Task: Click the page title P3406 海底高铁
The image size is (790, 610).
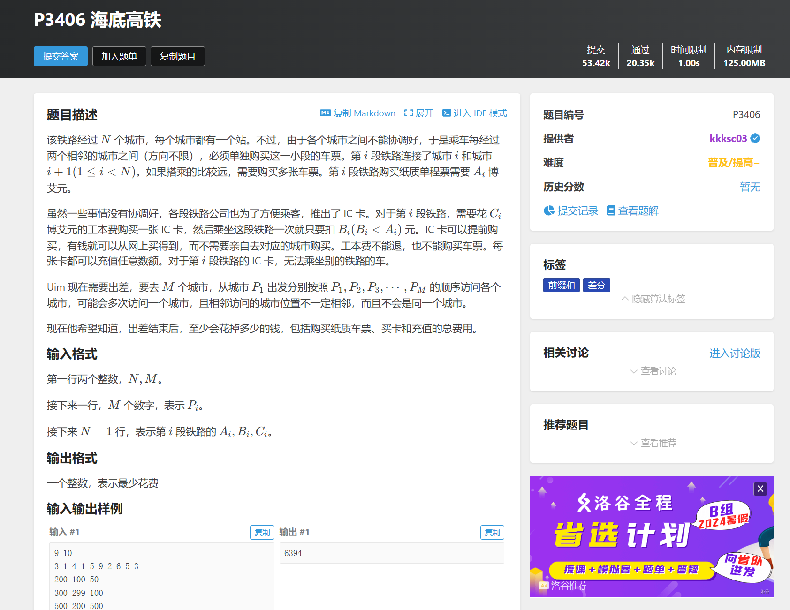Action: click(98, 20)
